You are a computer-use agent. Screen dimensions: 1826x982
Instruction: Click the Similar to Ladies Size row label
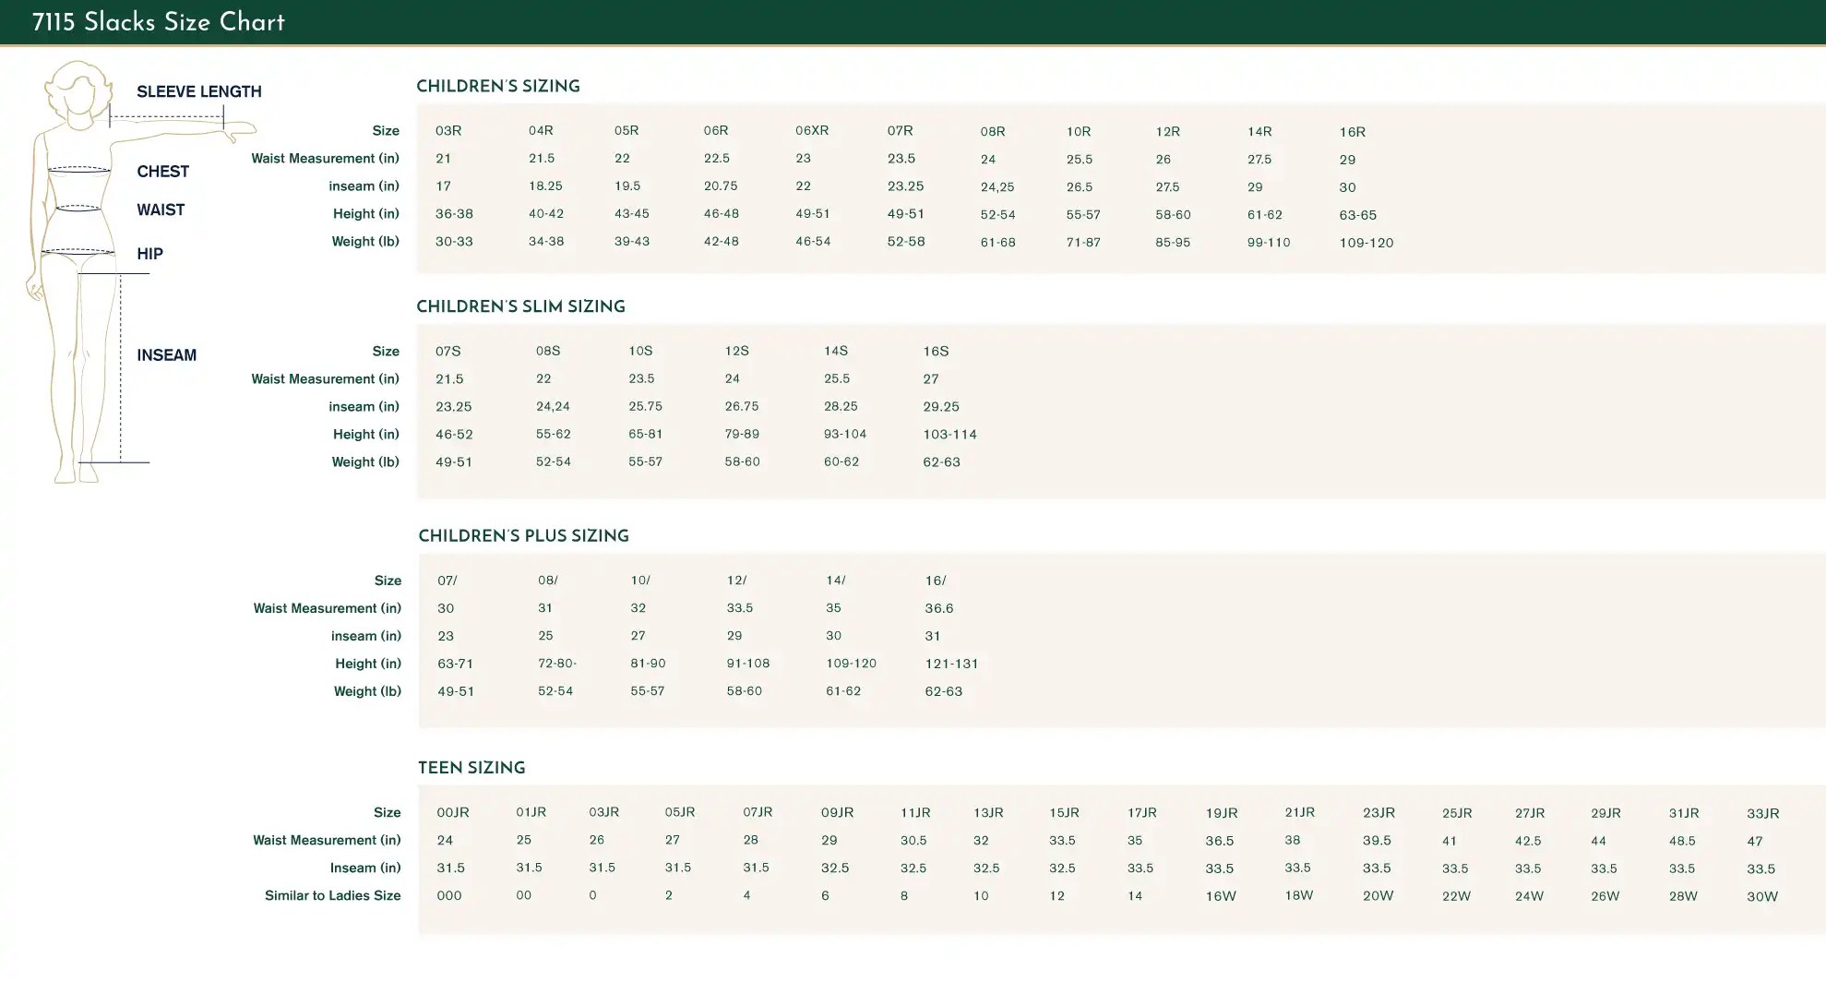(333, 895)
